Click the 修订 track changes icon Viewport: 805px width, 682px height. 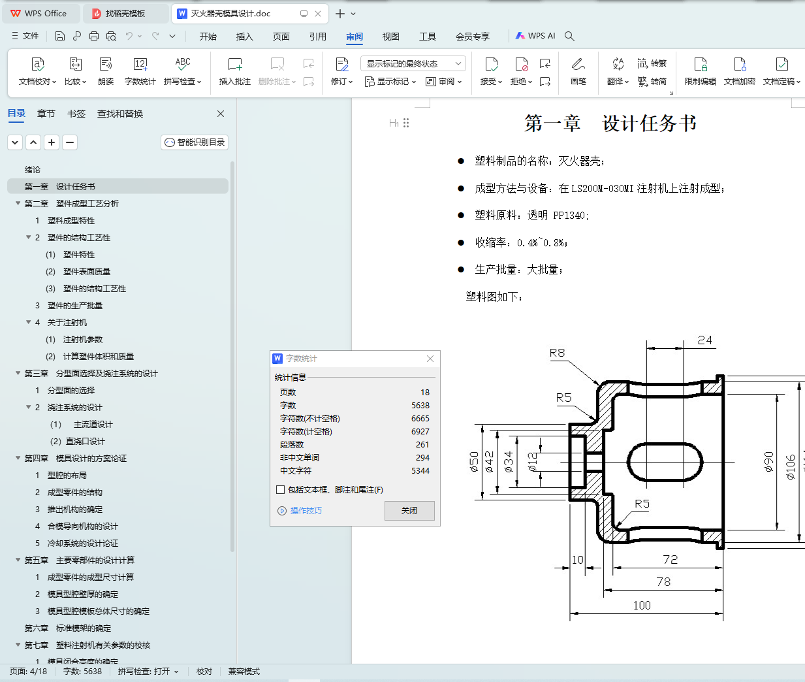tap(341, 64)
